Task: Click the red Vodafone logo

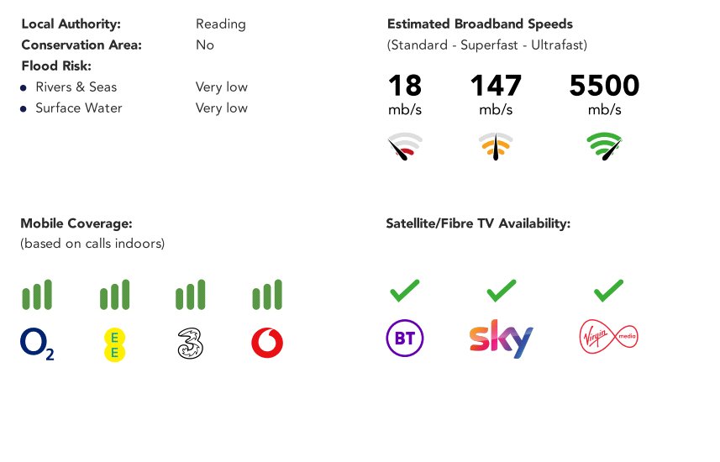Action: point(267,343)
